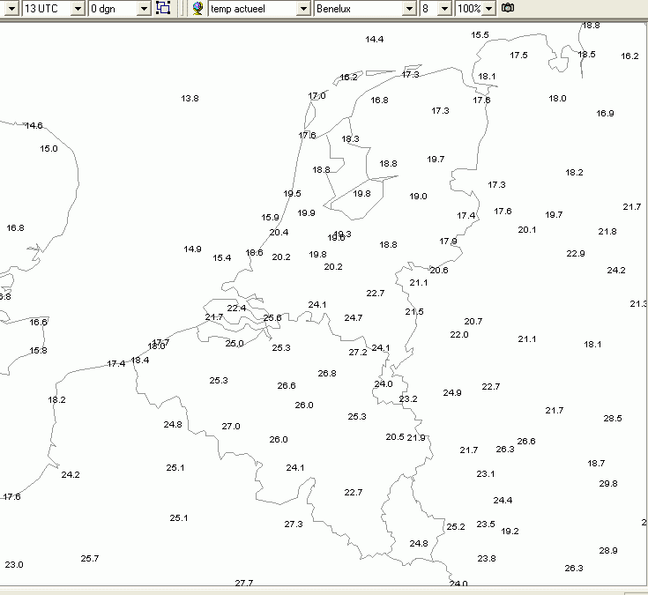Click the toolbar grip separator before globe

[x=181, y=8]
